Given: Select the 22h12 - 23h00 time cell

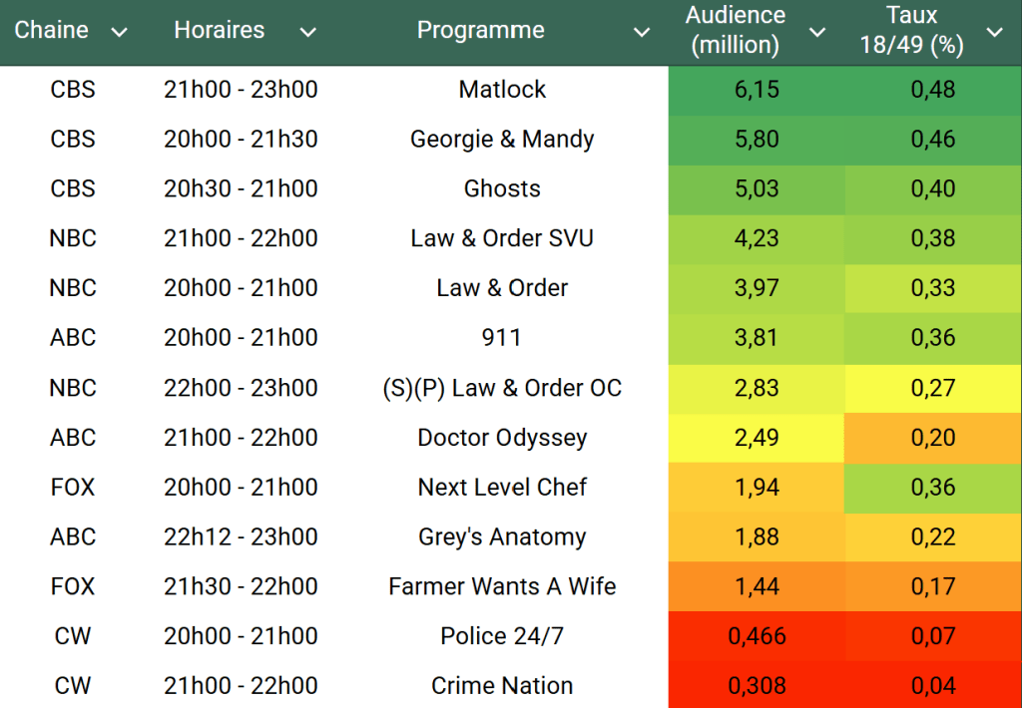Looking at the screenshot, I should tap(241, 537).
